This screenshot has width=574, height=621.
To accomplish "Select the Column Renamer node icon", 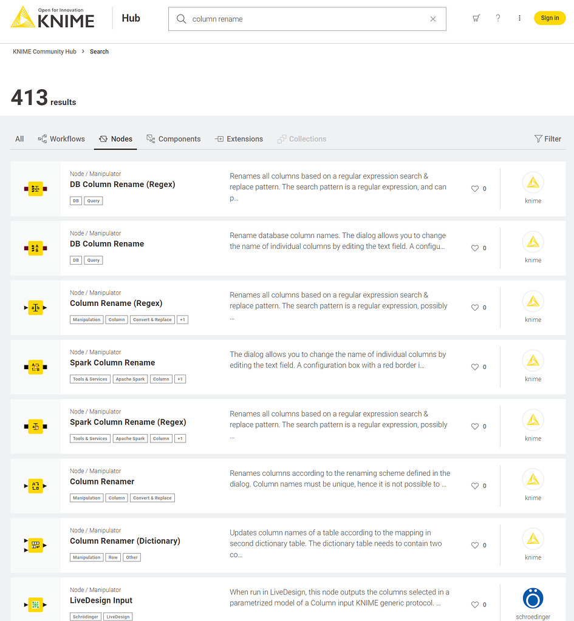I will click(x=35, y=486).
